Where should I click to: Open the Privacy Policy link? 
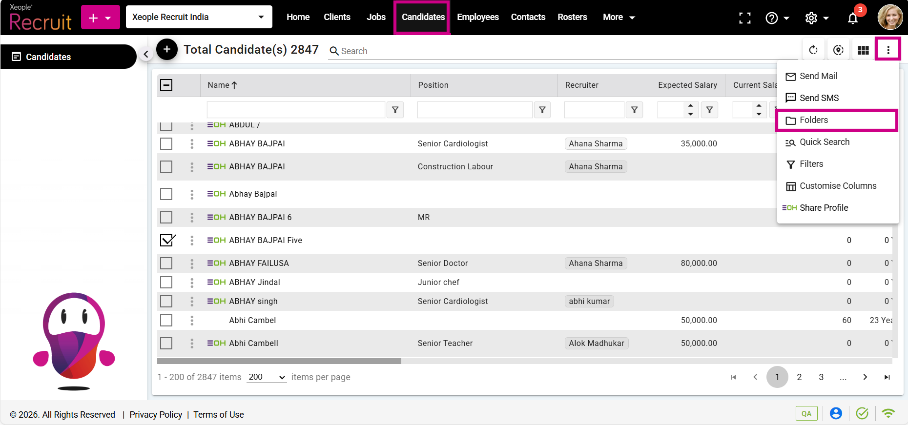point(156,414)
